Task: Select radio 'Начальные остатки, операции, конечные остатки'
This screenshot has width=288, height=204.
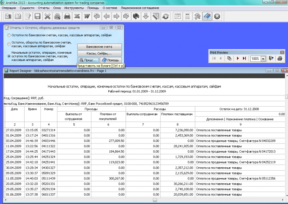Action: click(9, 56)
